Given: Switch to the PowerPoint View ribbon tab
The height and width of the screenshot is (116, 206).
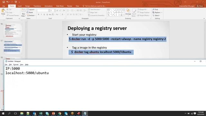Looking at the screenshot, I should (x=77, y=6).
